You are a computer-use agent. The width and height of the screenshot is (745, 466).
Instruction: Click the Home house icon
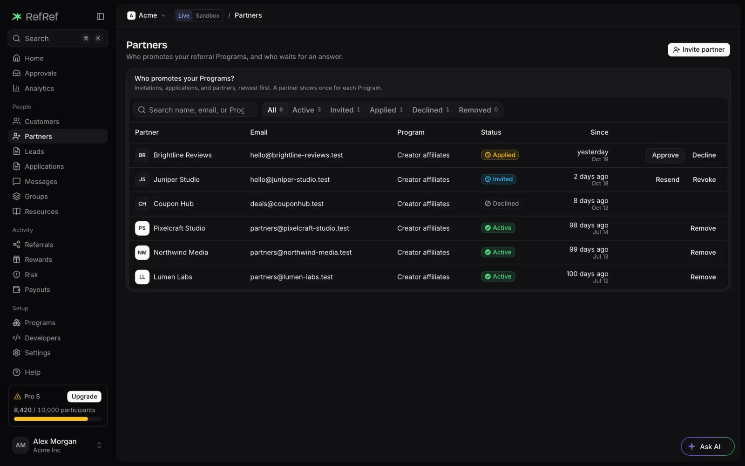pyautogui.click(x=17, y=58)
